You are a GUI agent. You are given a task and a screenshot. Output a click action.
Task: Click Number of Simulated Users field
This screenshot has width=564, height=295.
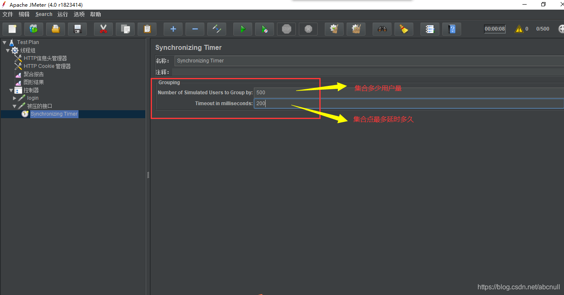coord(409,93)
